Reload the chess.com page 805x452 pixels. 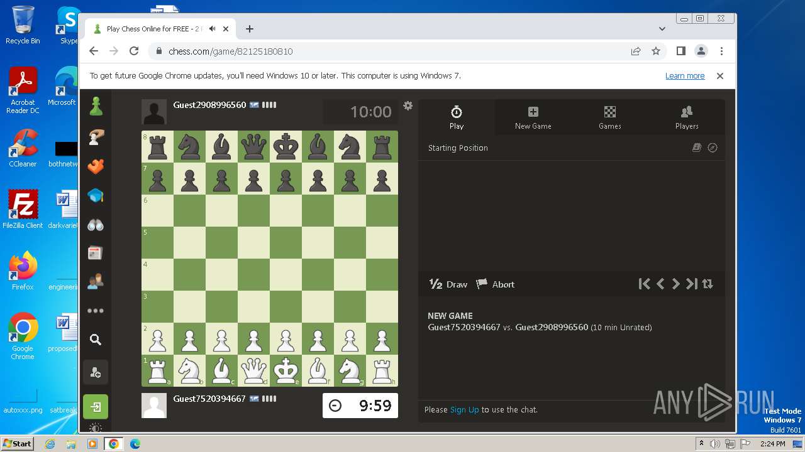[134, 51]
